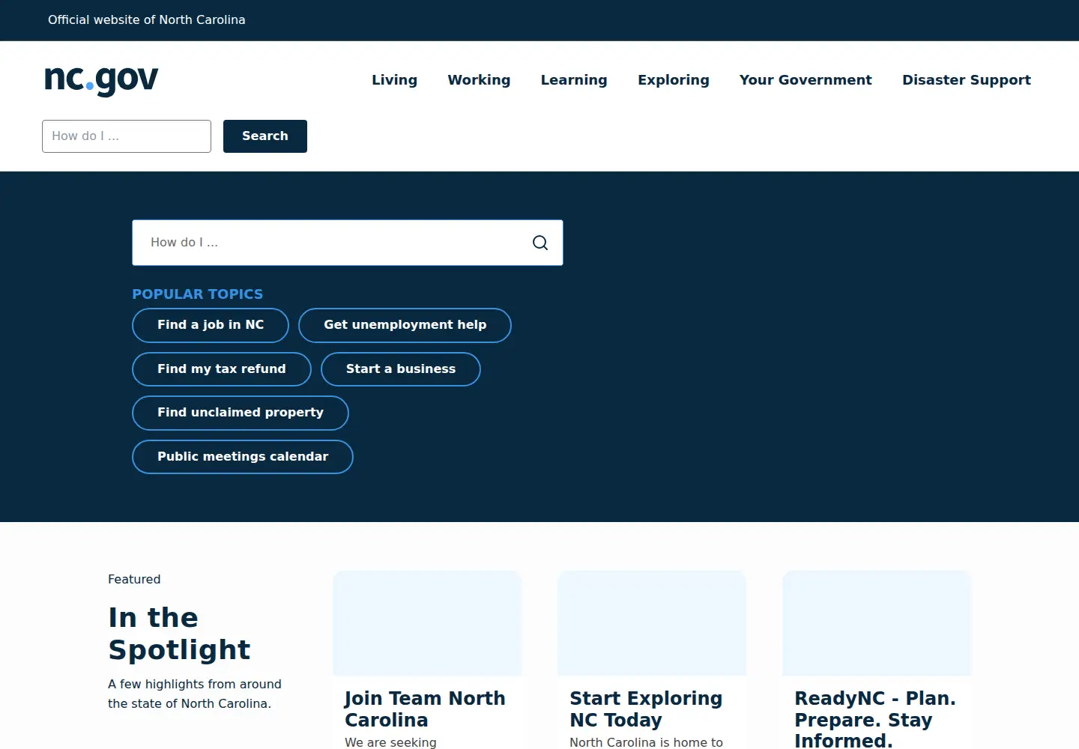Open the Working menu

pyautogui.click(x=479, y=80)
